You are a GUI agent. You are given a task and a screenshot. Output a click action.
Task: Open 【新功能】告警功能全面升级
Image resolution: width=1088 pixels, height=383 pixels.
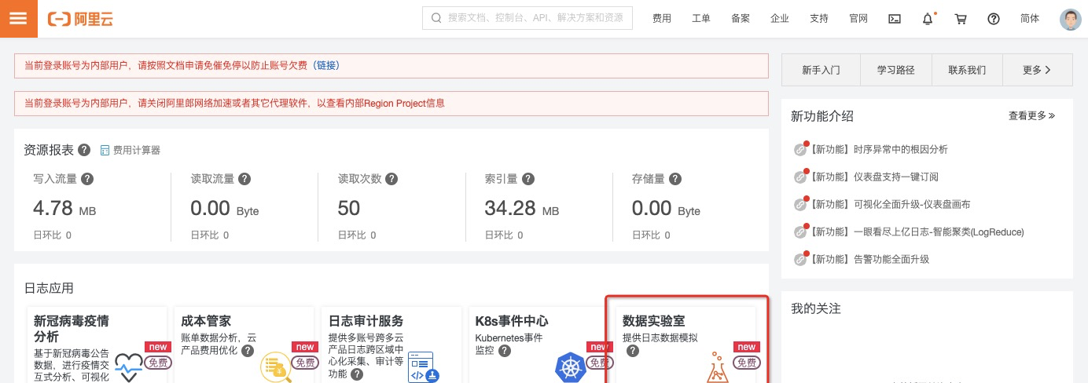869,259
